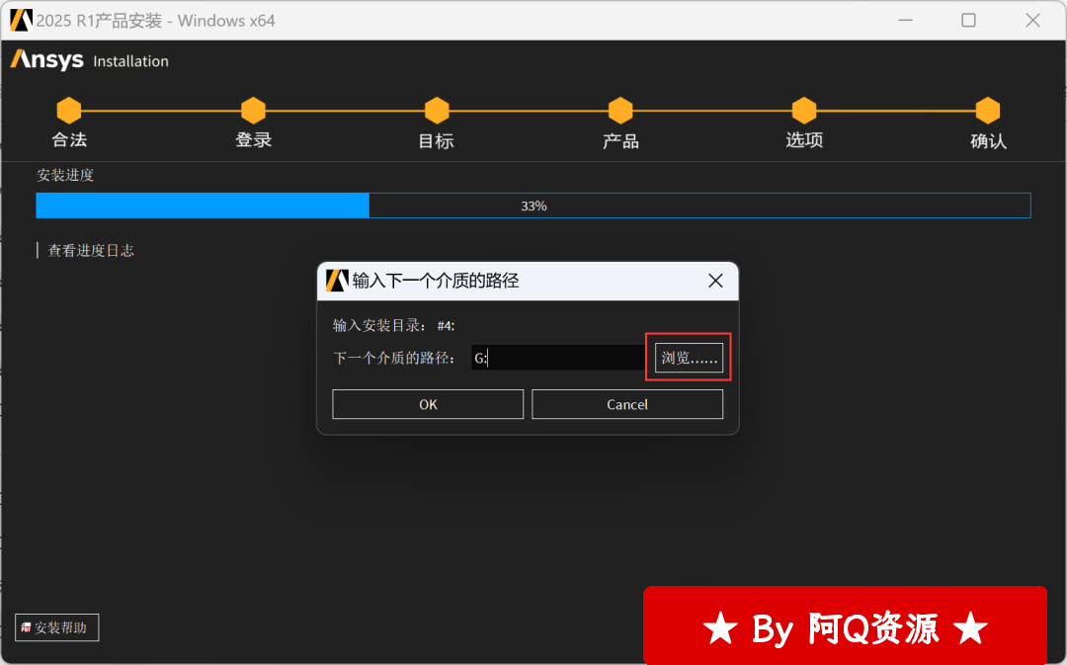Click the Ansys icon in the dialog title bar

tap(337, 281)
